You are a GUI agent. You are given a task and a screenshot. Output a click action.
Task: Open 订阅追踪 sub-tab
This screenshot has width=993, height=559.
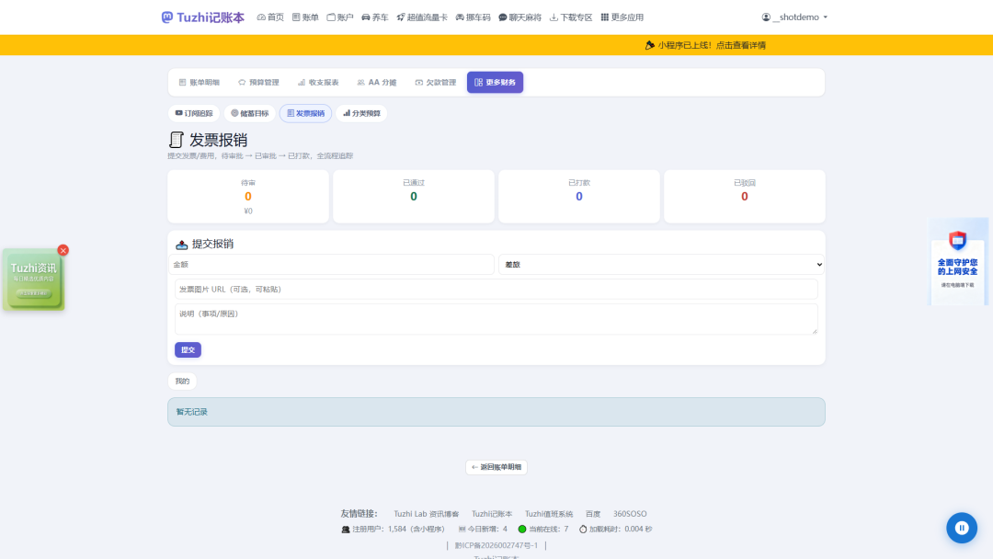[194, 113]
